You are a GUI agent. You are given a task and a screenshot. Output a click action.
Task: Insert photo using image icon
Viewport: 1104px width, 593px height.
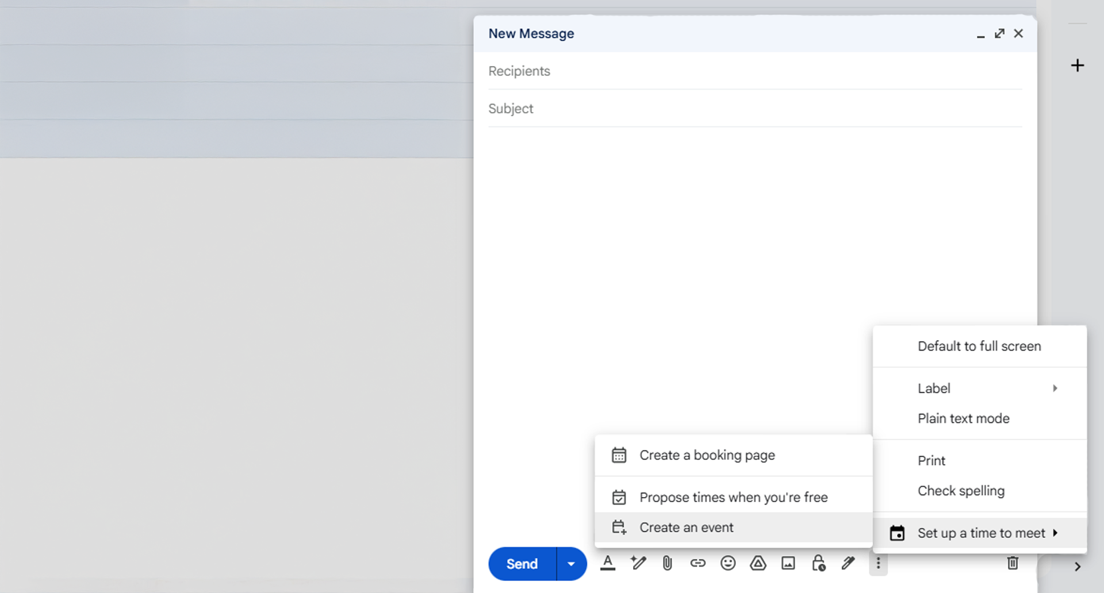pyautogui.click(x=788, y=564)
